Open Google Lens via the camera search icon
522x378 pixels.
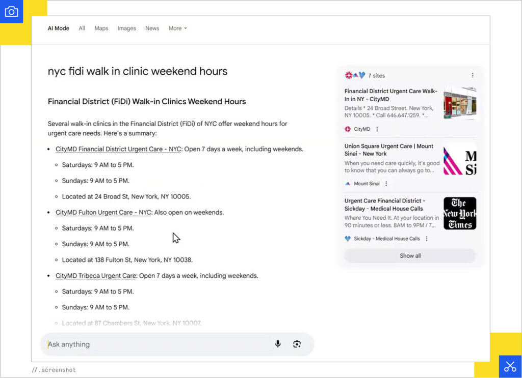coord(297,344)
